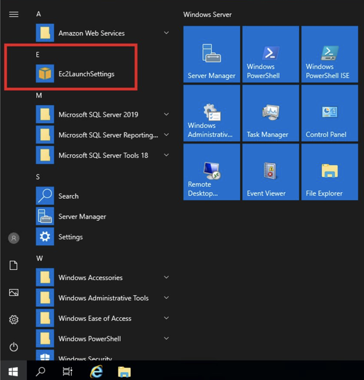Click the taskbar search magnifier

click(40, 371)
